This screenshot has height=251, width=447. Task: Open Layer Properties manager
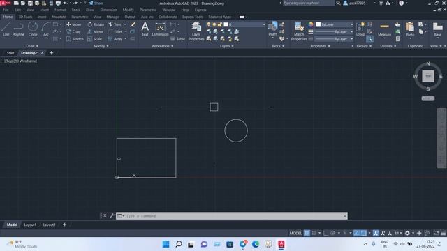click(196, 31)
